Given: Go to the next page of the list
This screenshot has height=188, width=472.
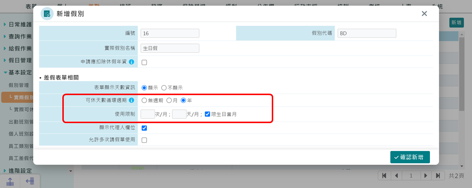Looking at the screenshot, I should (x=426, y=175).
